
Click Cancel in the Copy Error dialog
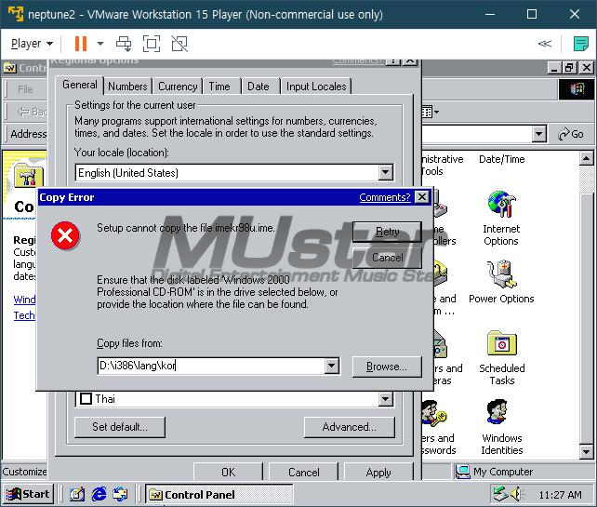(x=387, y=258)
